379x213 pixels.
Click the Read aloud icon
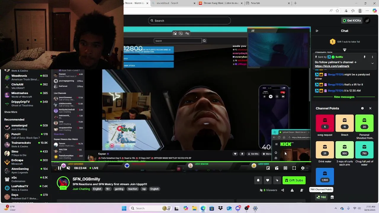tap(331, 11)
